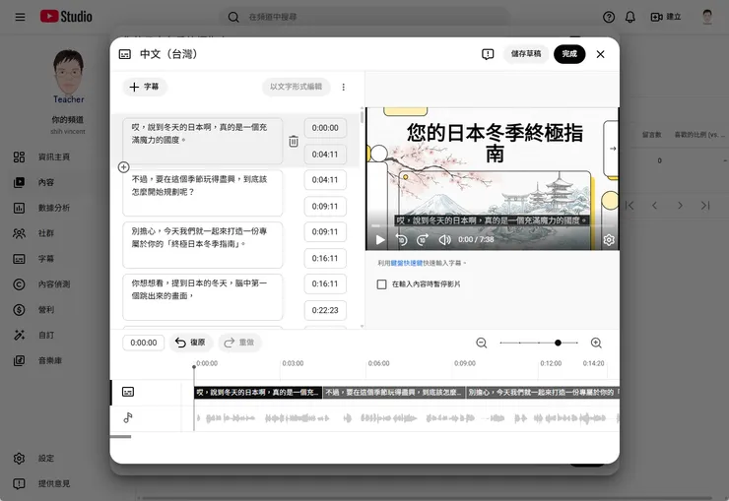Click the 完成 done button
This screenshot has height=501, width=729.
point(569,54)
